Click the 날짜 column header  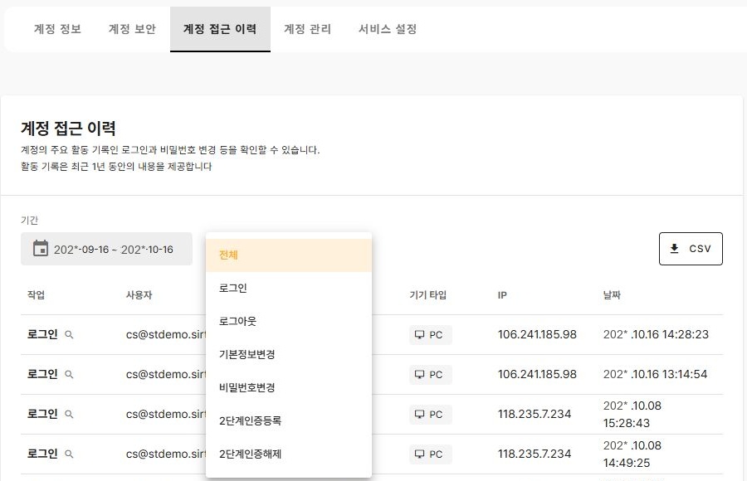click(612, 295)
